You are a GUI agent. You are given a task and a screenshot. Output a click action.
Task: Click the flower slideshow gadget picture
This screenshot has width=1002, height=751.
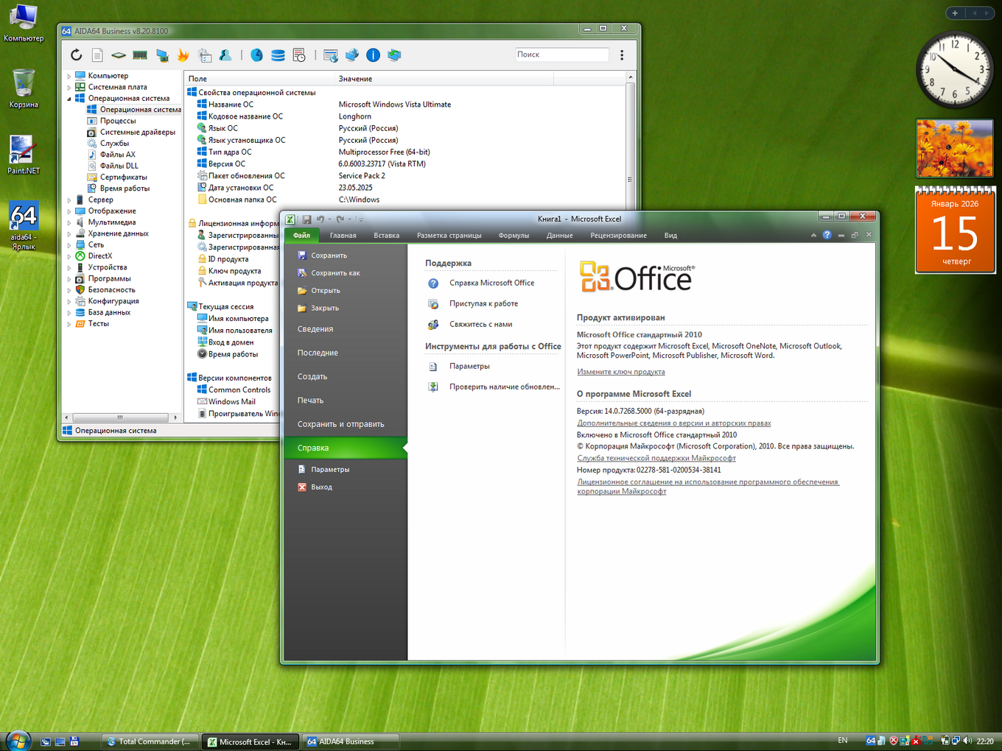point(955,149)
